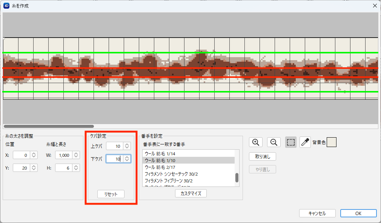Screen dimensions: 381x223
Task: Click the yarn image preview area
Action: 190,68
